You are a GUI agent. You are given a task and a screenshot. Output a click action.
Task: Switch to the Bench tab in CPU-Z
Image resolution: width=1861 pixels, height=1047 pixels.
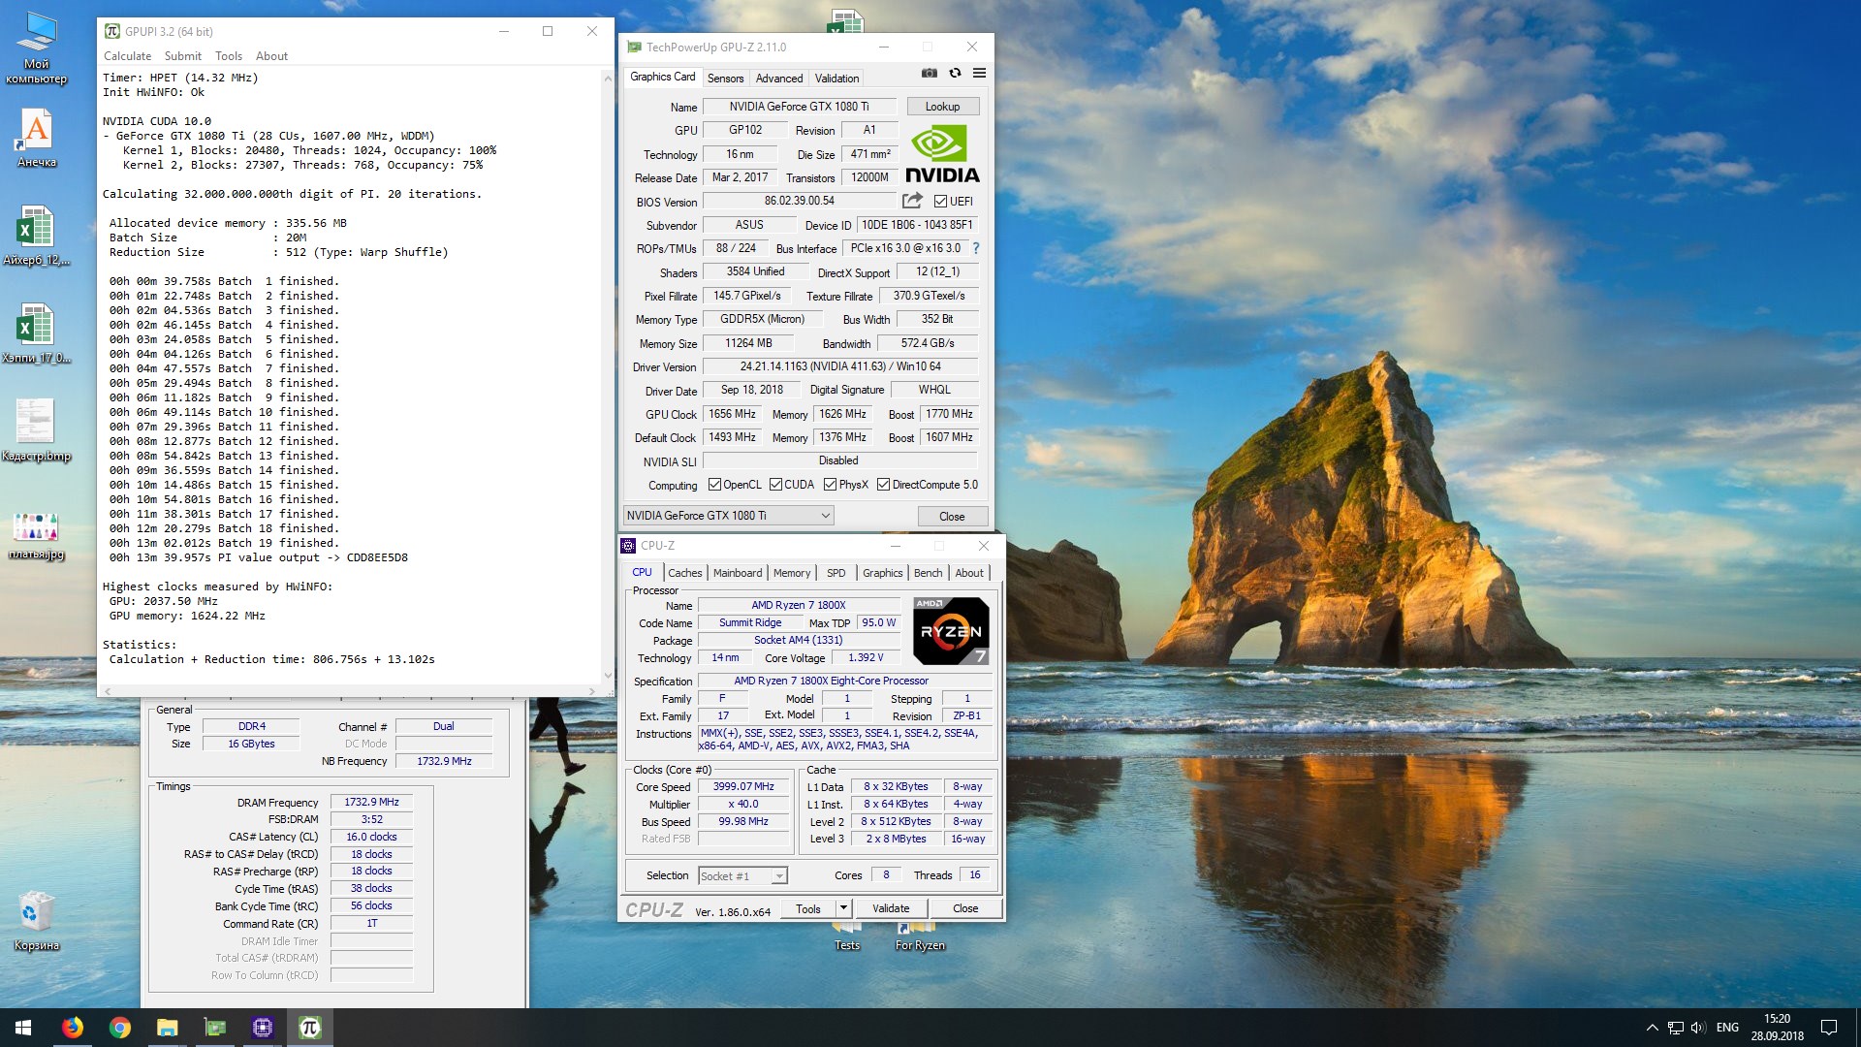point(928,573)
